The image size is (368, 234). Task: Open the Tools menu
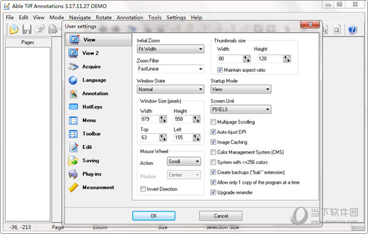[155, 17]
